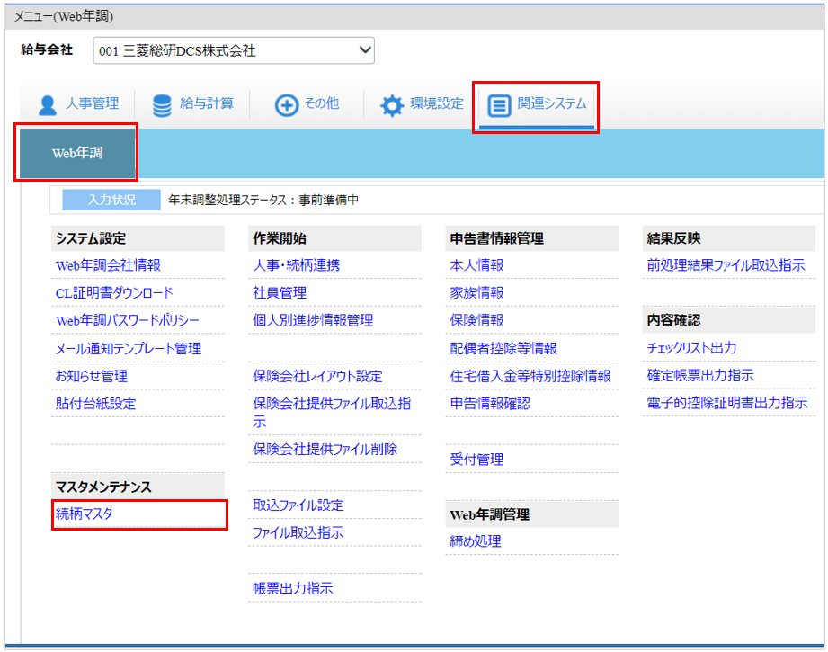Click the その他 plus circle icon
This screenshot has height=652, width=828.
tap(287, 105)
